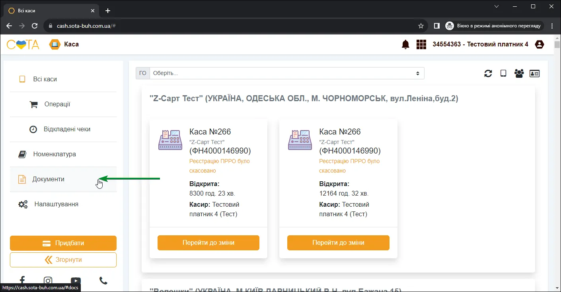561x292 pixels.
Task: Open the Instagram icon in sidebar
Action: [48, 281]
